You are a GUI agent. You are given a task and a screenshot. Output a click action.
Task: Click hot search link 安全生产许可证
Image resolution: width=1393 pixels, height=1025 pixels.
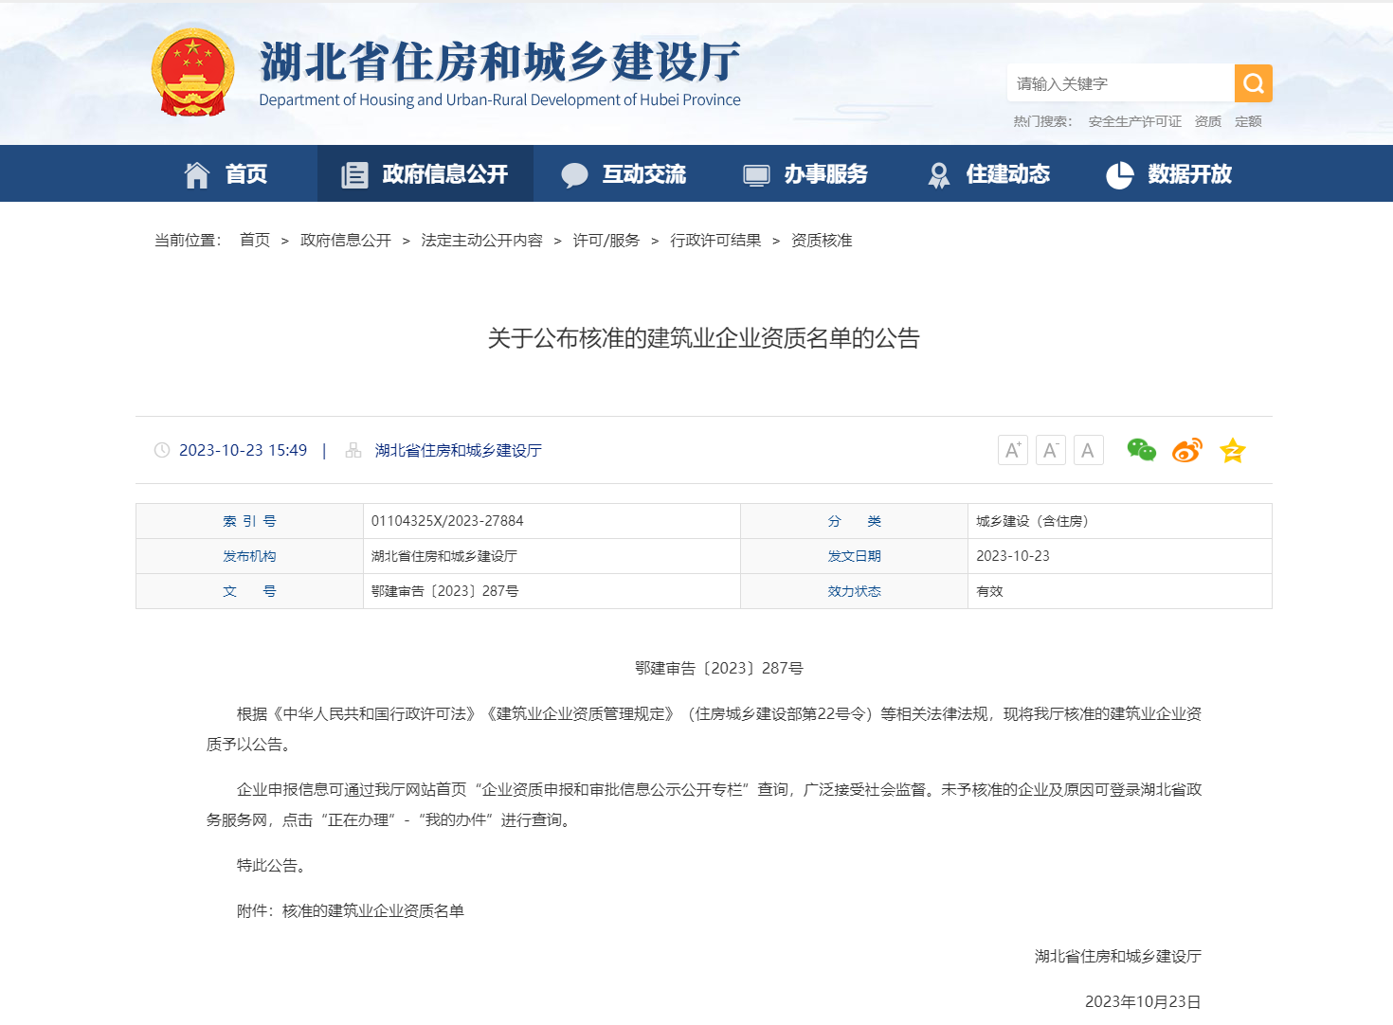pos(1135,121)
